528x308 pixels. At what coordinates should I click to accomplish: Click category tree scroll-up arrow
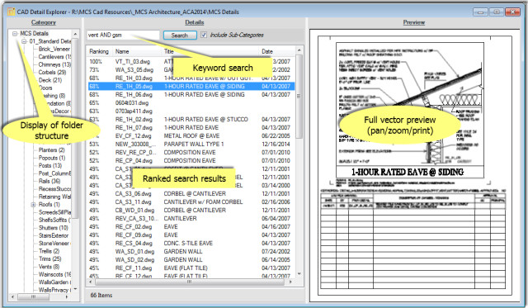pos(75,34)
